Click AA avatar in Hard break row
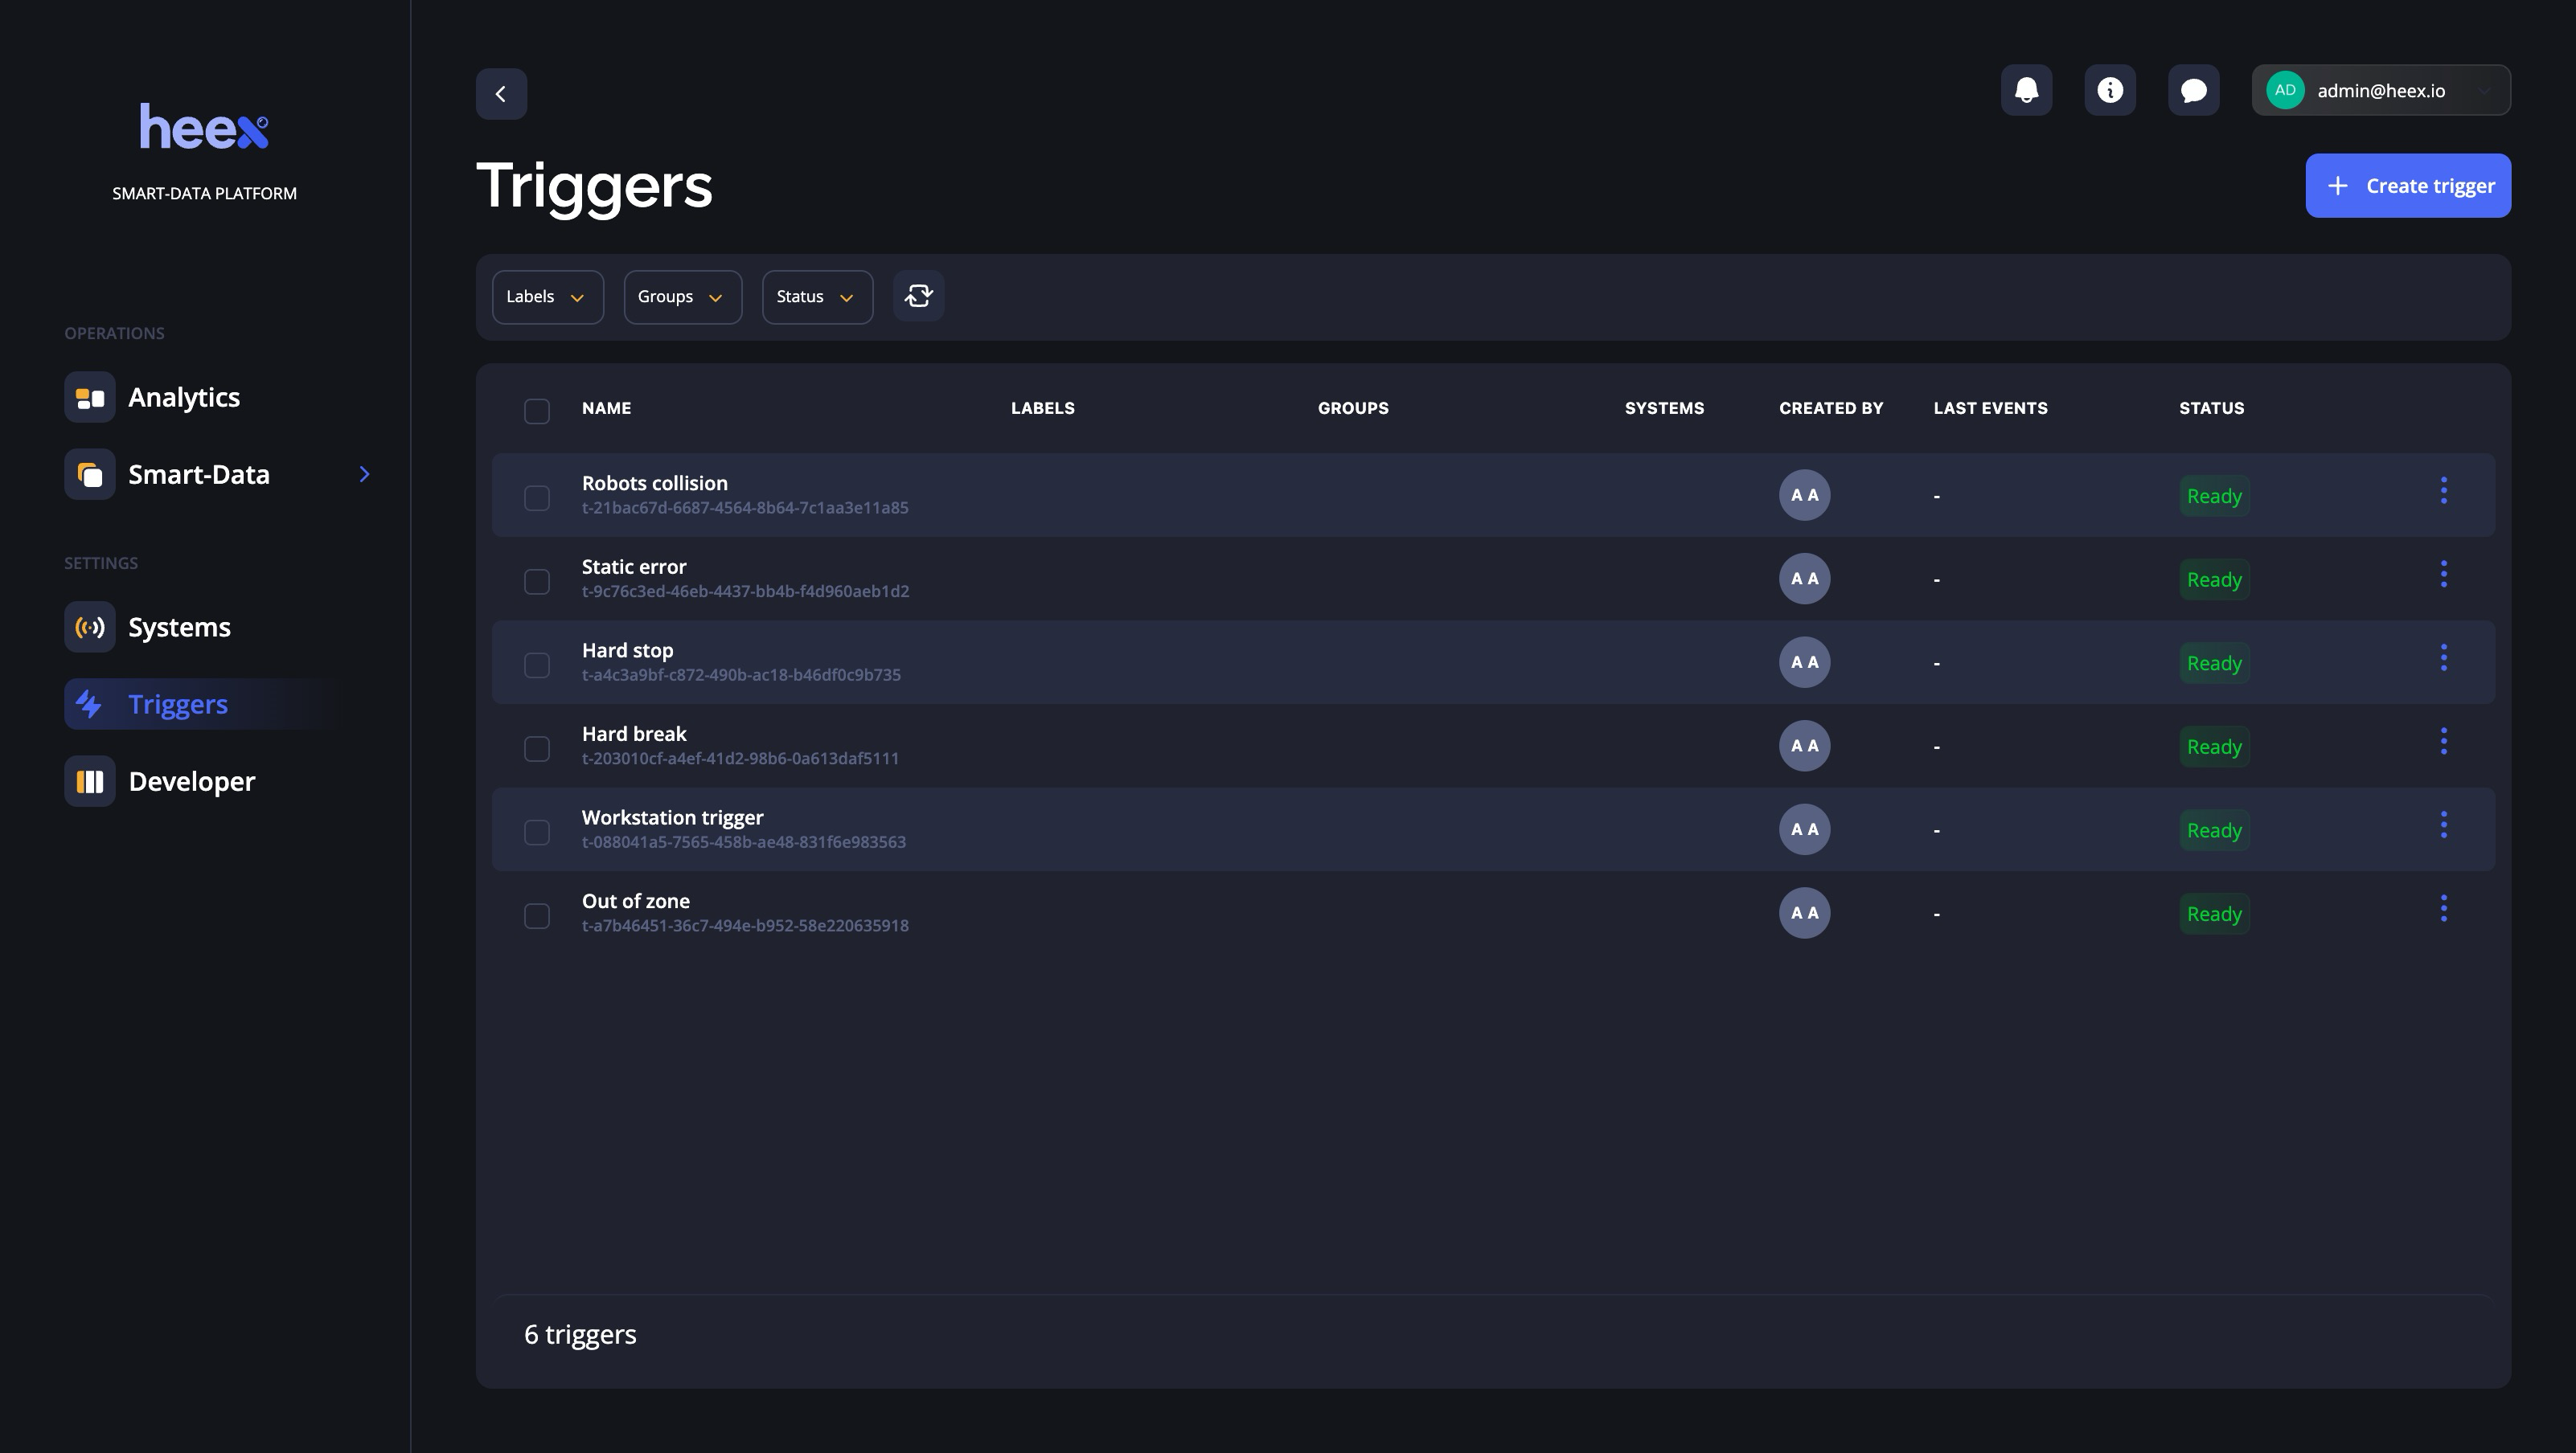The width and height of the screenshot is (2576, 1453). coord(1804,747)
